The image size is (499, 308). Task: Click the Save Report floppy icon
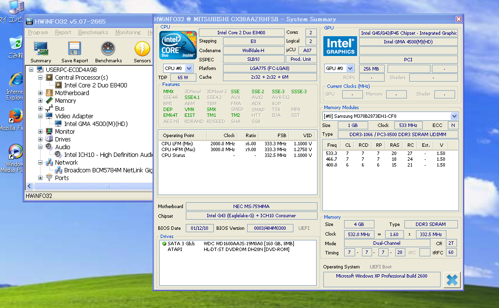click(x=74, y=49)
